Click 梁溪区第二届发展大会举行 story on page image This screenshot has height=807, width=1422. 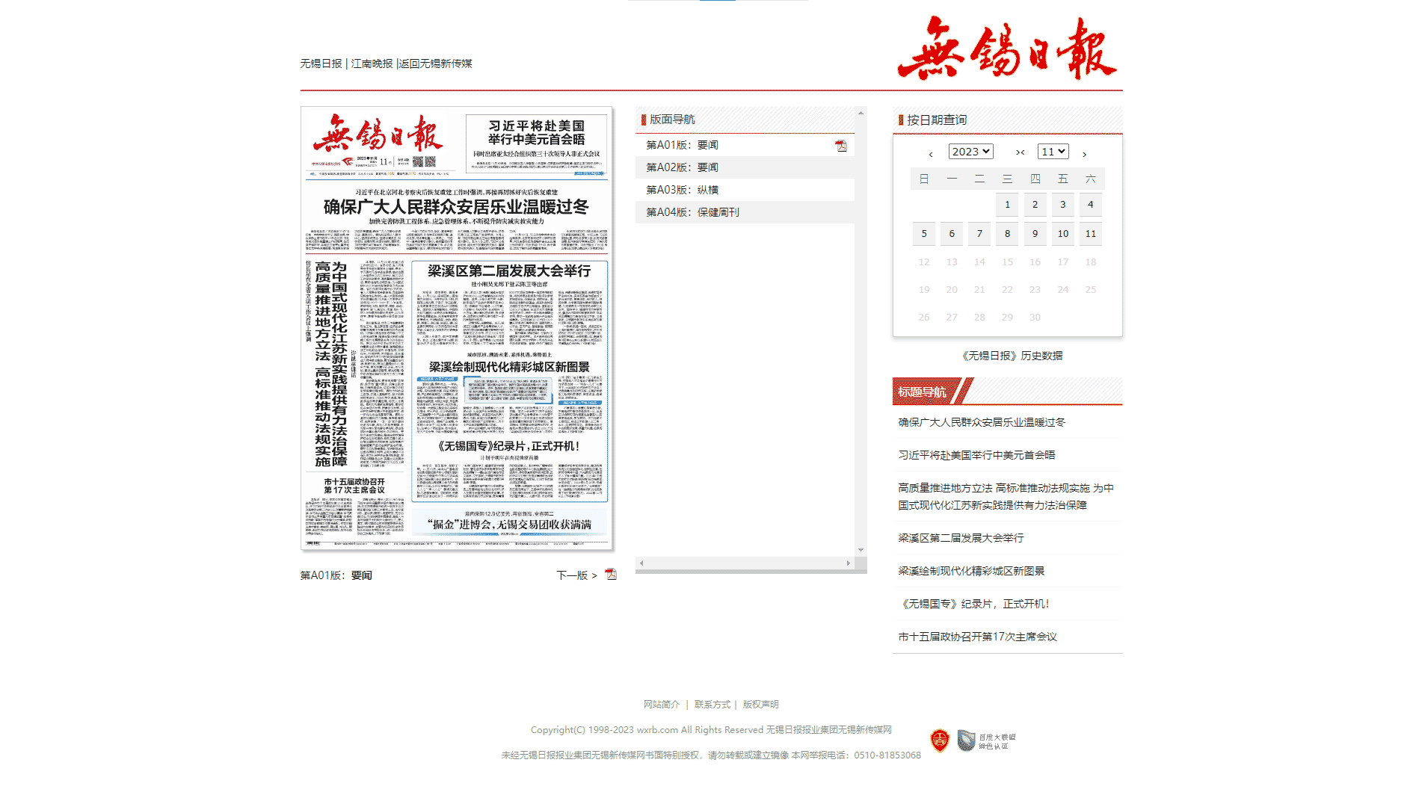click(509, 270)
